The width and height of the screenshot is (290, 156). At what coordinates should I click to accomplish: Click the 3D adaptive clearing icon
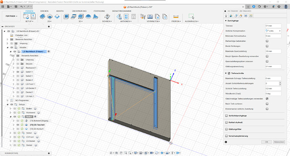tap(66, 17)
